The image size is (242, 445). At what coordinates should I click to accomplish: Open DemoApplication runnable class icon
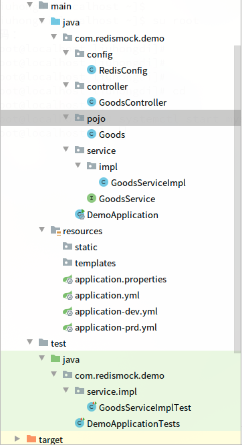[x=80, y=215]
